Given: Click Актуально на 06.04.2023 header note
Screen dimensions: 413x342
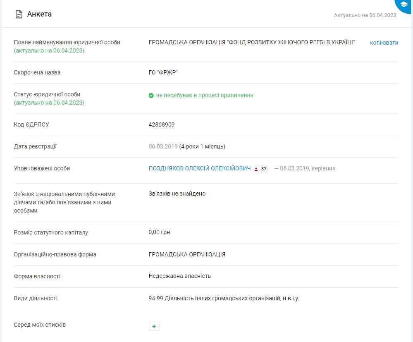Looking at the screenshot, I should pyautogui.click(x=365, y=15).
